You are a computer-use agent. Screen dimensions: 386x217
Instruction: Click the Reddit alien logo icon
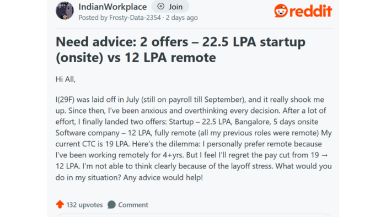tap(281, 10)
